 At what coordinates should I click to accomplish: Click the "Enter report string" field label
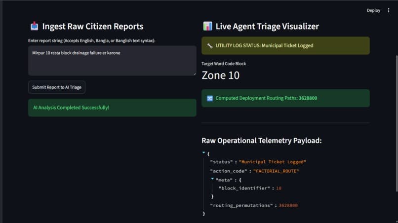(92, 40)
